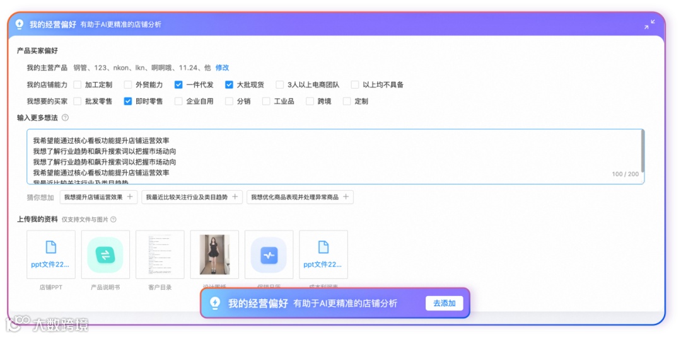
Task: Enable 企业自用 buyer checkbox
Action: [x=178, y=101]
